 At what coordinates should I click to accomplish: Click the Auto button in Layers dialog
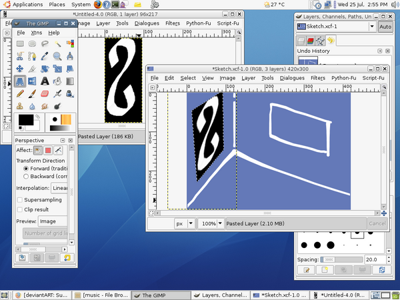(385, 27)
